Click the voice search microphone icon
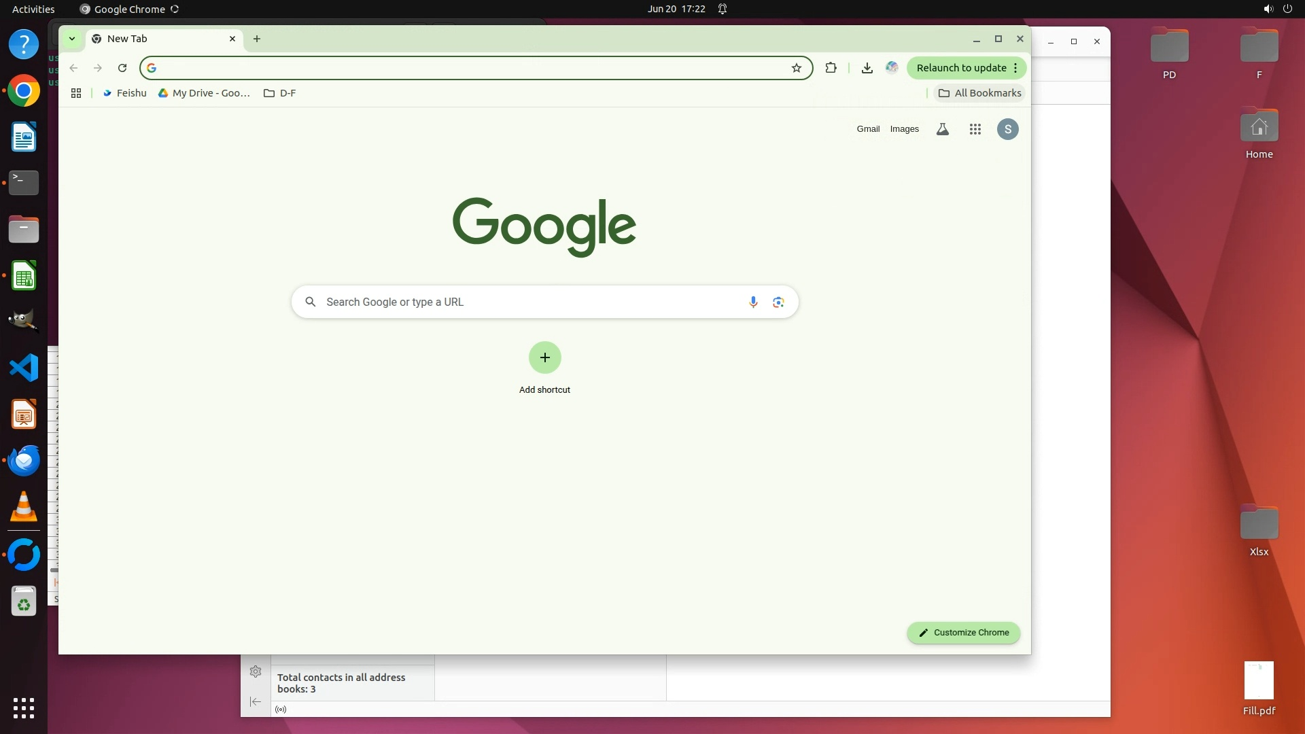1305x734 pixels. (753, 302)
